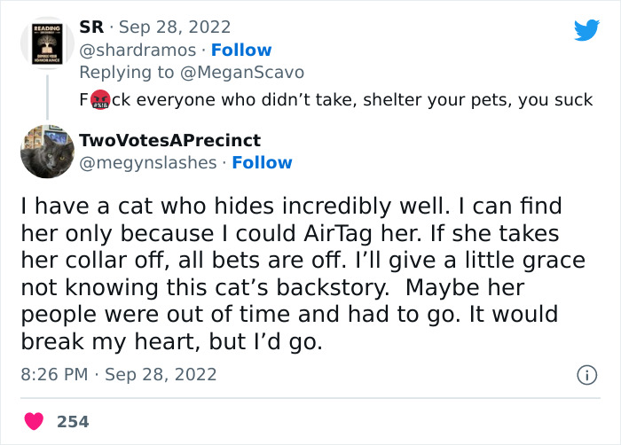
Task: Click the angry face emoji in the reply
Action: 99,100
